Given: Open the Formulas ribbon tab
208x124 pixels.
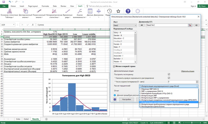Looking at the screenshot, I should coord(45,6).
